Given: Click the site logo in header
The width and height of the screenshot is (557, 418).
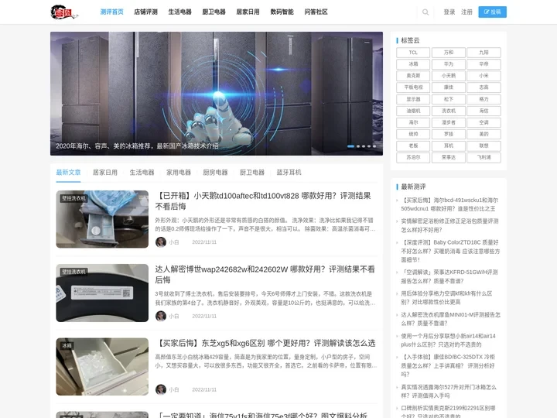Looking at the screenshot, I should click(64, 12).
